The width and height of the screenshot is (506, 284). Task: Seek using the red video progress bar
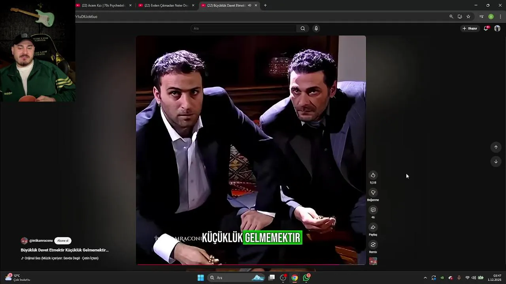click(251, 264)
